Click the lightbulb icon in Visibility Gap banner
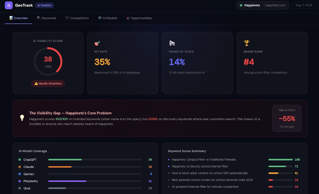The image size is (319, 194). point(22,118)
